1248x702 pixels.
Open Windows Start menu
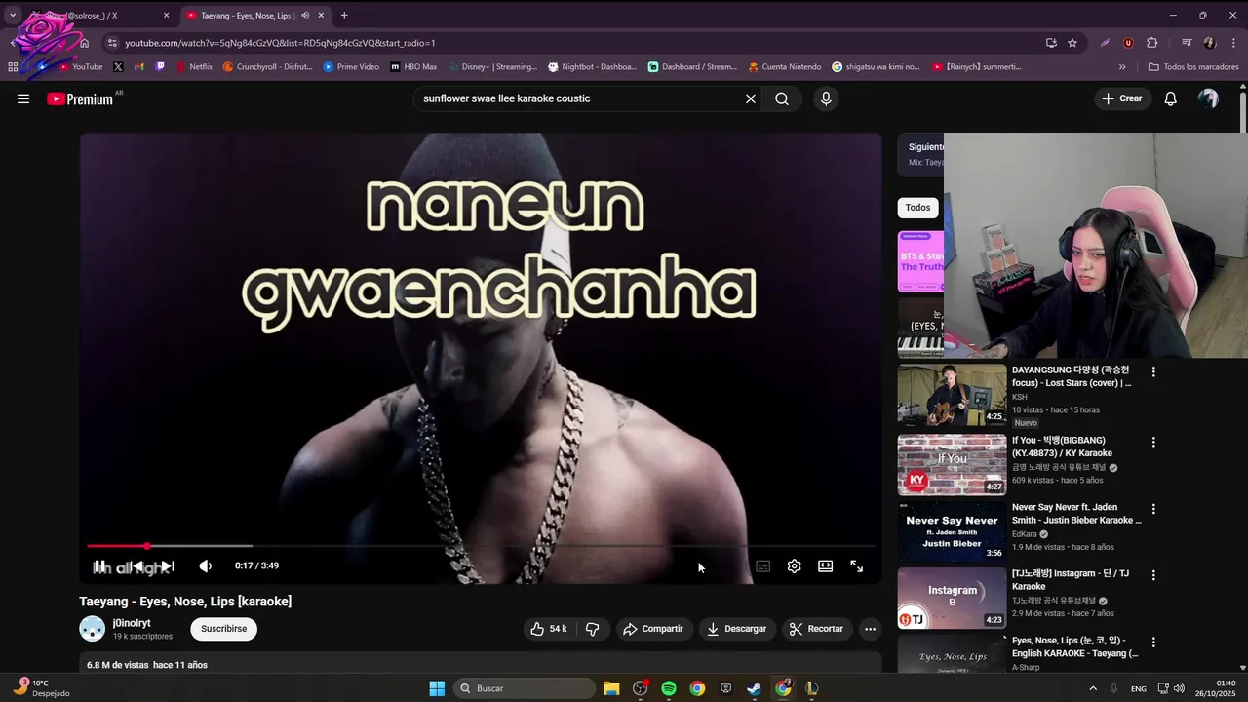[437, 688]
